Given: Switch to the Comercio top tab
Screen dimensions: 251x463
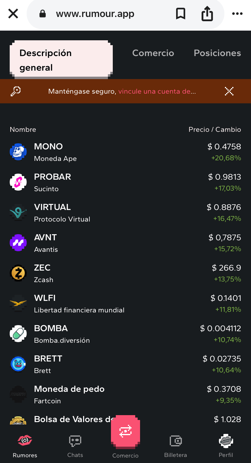Looking at the screenshot, I should point(153,53).
